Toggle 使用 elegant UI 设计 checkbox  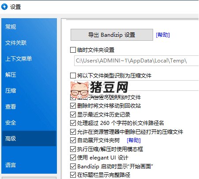click(73, 158)
